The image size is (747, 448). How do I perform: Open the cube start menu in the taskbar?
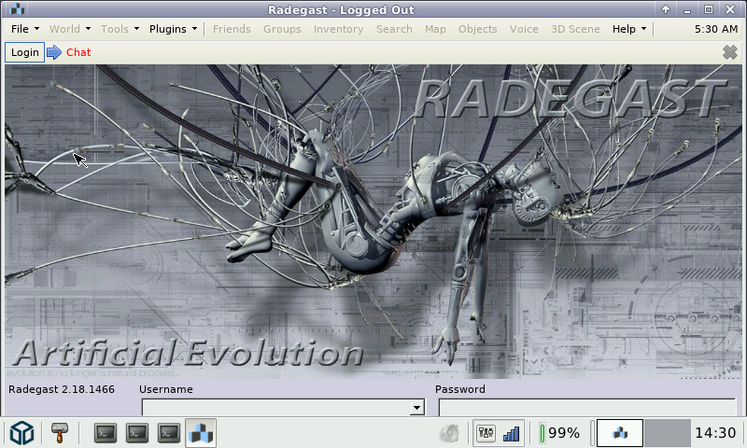coord(22,433)
